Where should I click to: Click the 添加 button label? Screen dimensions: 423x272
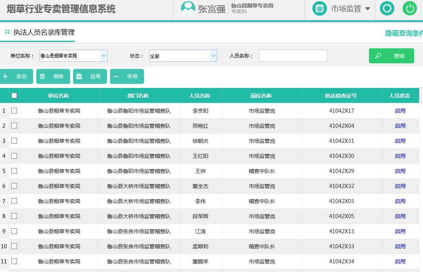pyautogui.click(x=21, y=76)
